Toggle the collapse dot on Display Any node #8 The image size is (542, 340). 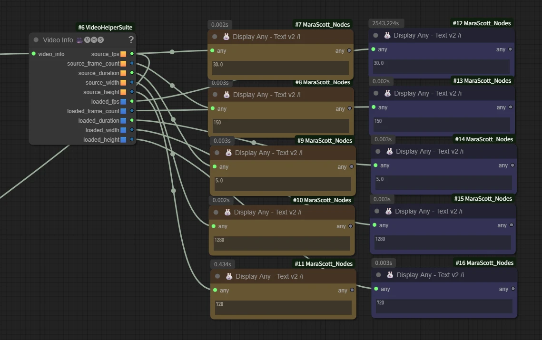[215, 95]
